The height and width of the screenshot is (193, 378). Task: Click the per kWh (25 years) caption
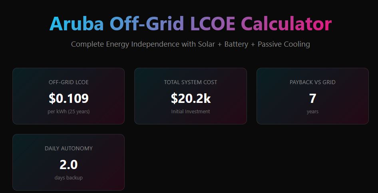[69, 112]
